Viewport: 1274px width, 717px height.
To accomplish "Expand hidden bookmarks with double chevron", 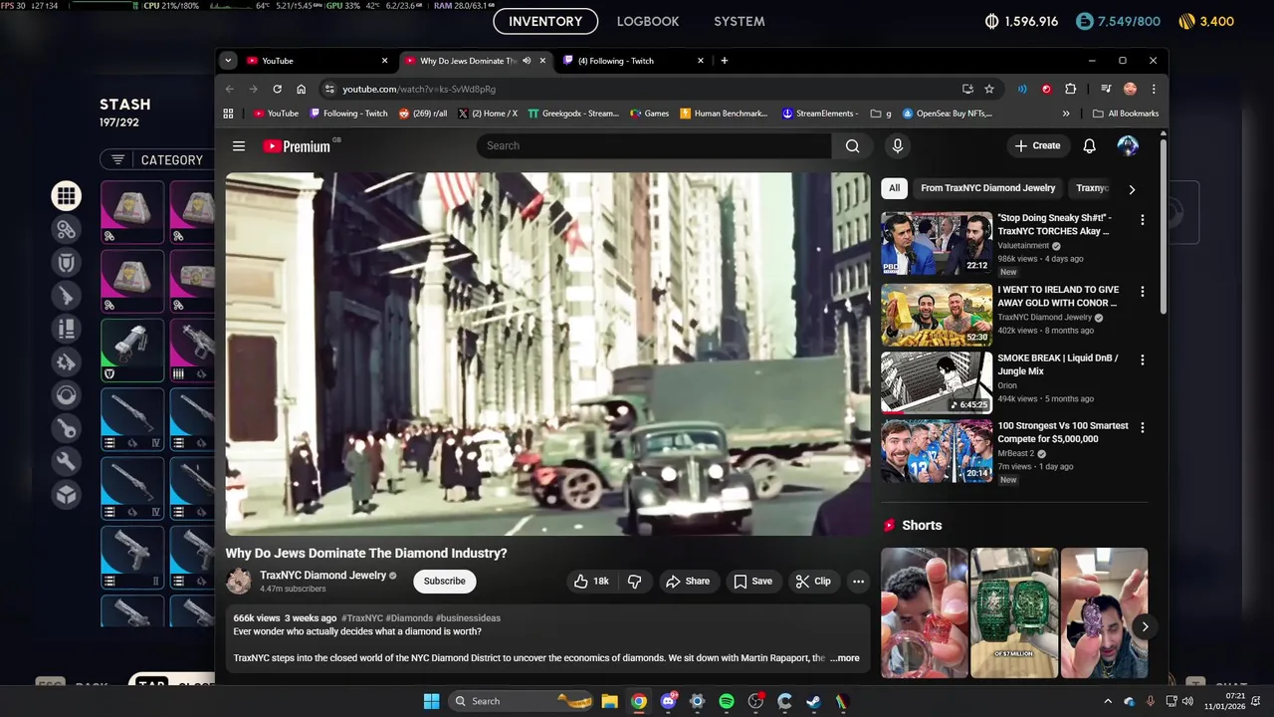I will 1066,114.
